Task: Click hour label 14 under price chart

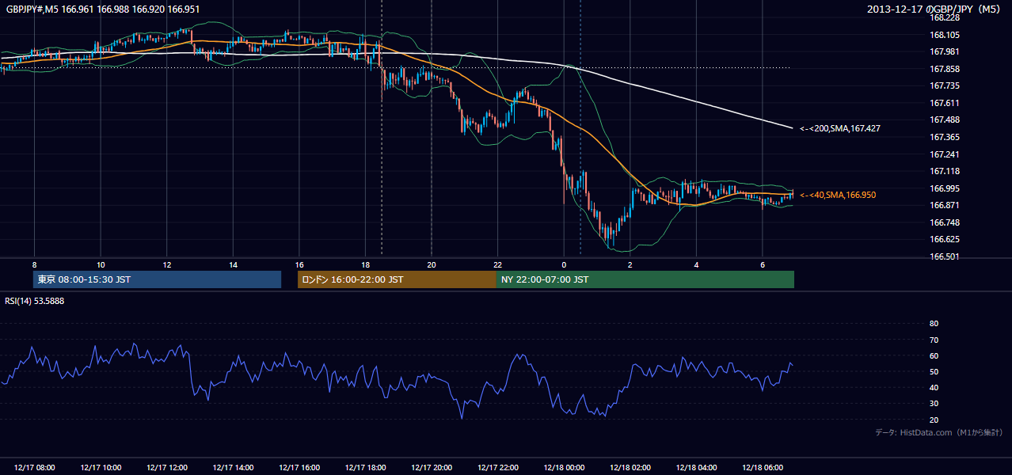Action: 233,264
